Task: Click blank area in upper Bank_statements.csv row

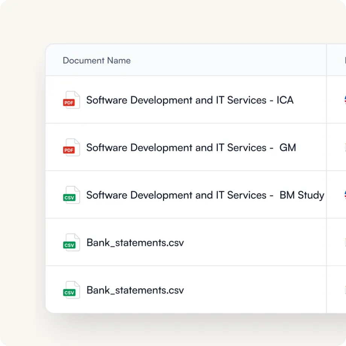Action: coord(256,243)
